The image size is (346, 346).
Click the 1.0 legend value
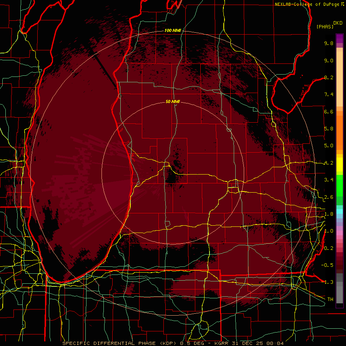click(329, 231)
